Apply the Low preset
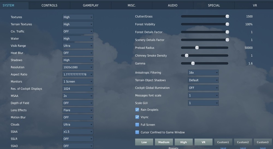 (144, 142)
